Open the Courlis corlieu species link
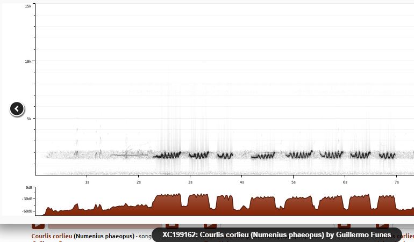 click(52, 236)
